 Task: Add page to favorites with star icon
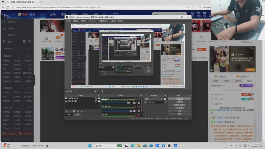(x=193, y=7)
